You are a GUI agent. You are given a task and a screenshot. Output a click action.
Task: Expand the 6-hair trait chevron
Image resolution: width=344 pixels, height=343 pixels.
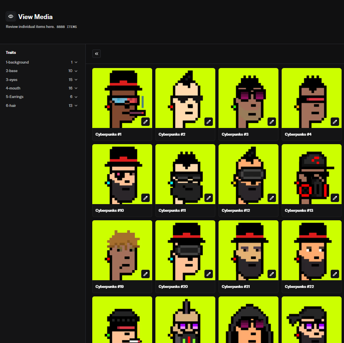tap(76, 106)
